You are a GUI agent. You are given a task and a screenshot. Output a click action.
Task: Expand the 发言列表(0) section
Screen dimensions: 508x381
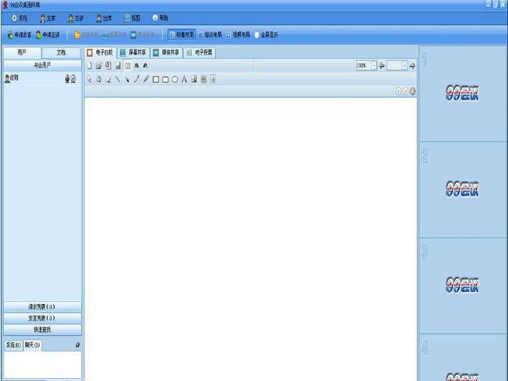[x=42, y=318]
